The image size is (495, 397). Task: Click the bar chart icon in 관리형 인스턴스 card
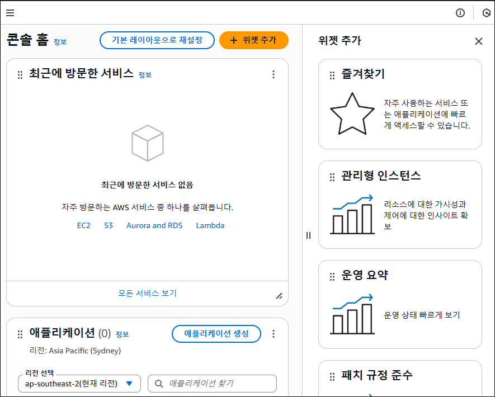point(352,215)
